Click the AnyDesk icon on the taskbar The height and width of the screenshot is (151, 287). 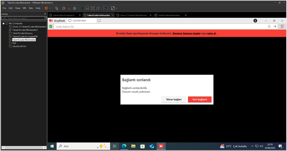[x=161, y=146]
